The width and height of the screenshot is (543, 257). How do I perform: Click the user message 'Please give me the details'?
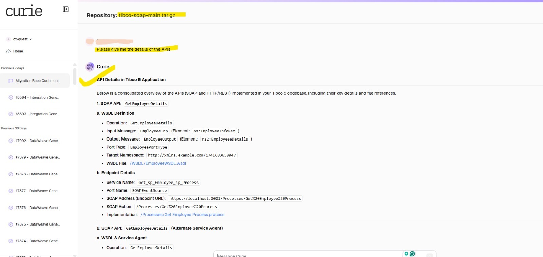click(133, 49)
